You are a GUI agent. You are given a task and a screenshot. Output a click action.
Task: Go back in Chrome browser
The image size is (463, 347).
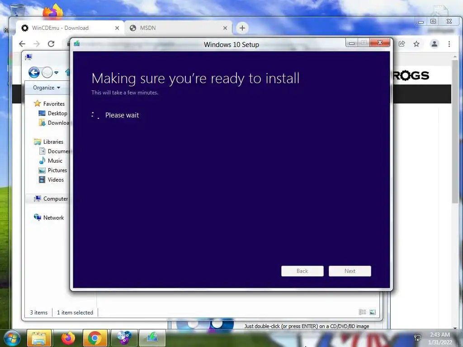pyautogui.click(x=22, y=44)
